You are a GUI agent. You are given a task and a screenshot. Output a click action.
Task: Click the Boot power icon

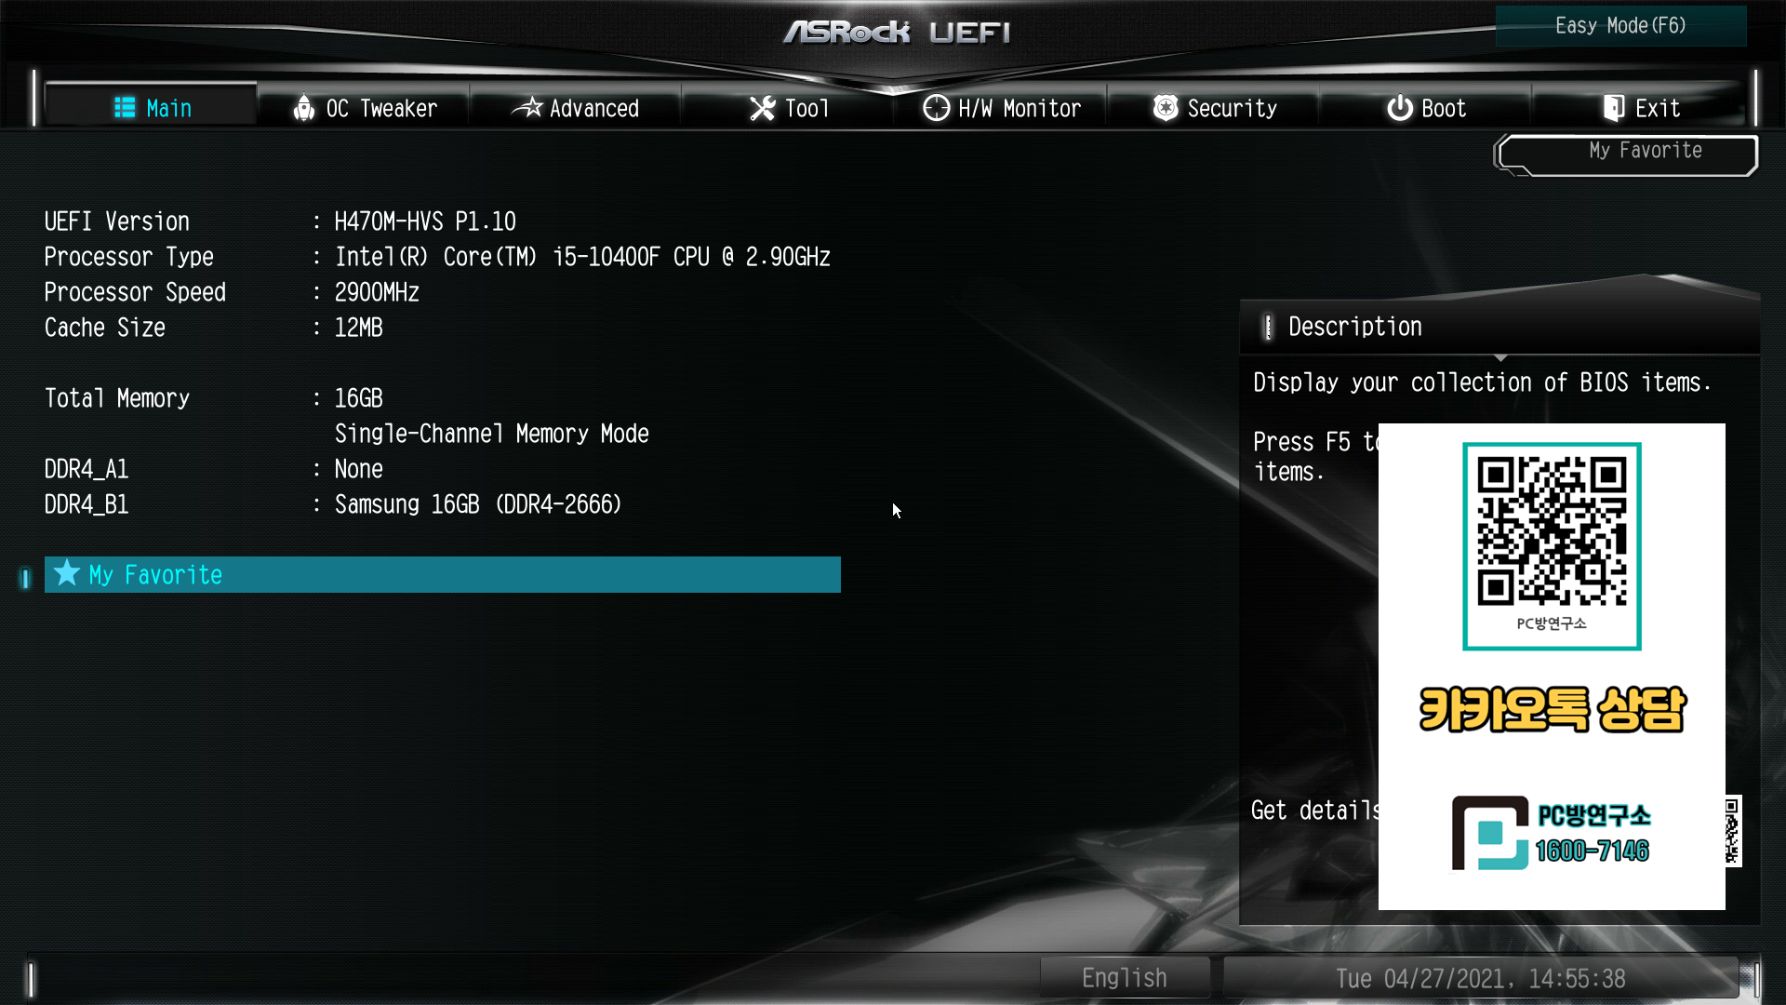[1399, 108]
